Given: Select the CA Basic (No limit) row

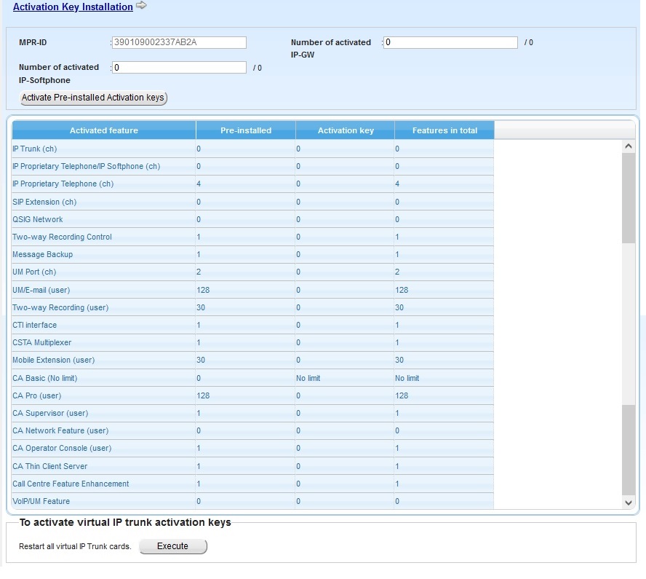Looking at the screenshot, I should pyautogui.click(x=253, y=378).
